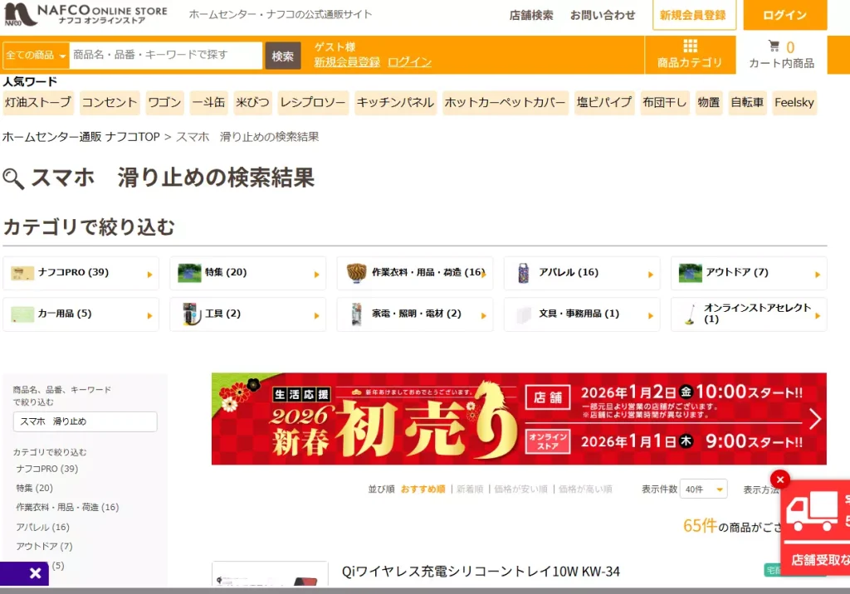Click the 新規会員登録 button in header
850x594 pixels.
tap(693, 15)
